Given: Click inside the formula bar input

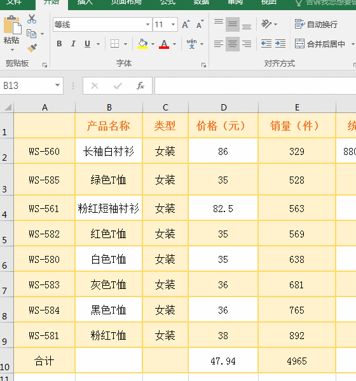Looking at the screenshot, I should 256,86.
